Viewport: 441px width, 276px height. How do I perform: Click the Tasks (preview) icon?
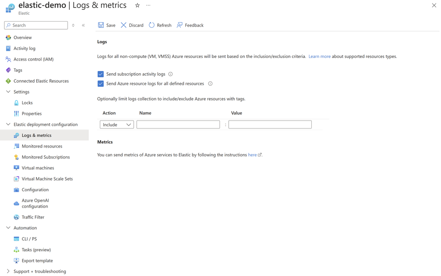click(x=17, y=250)
